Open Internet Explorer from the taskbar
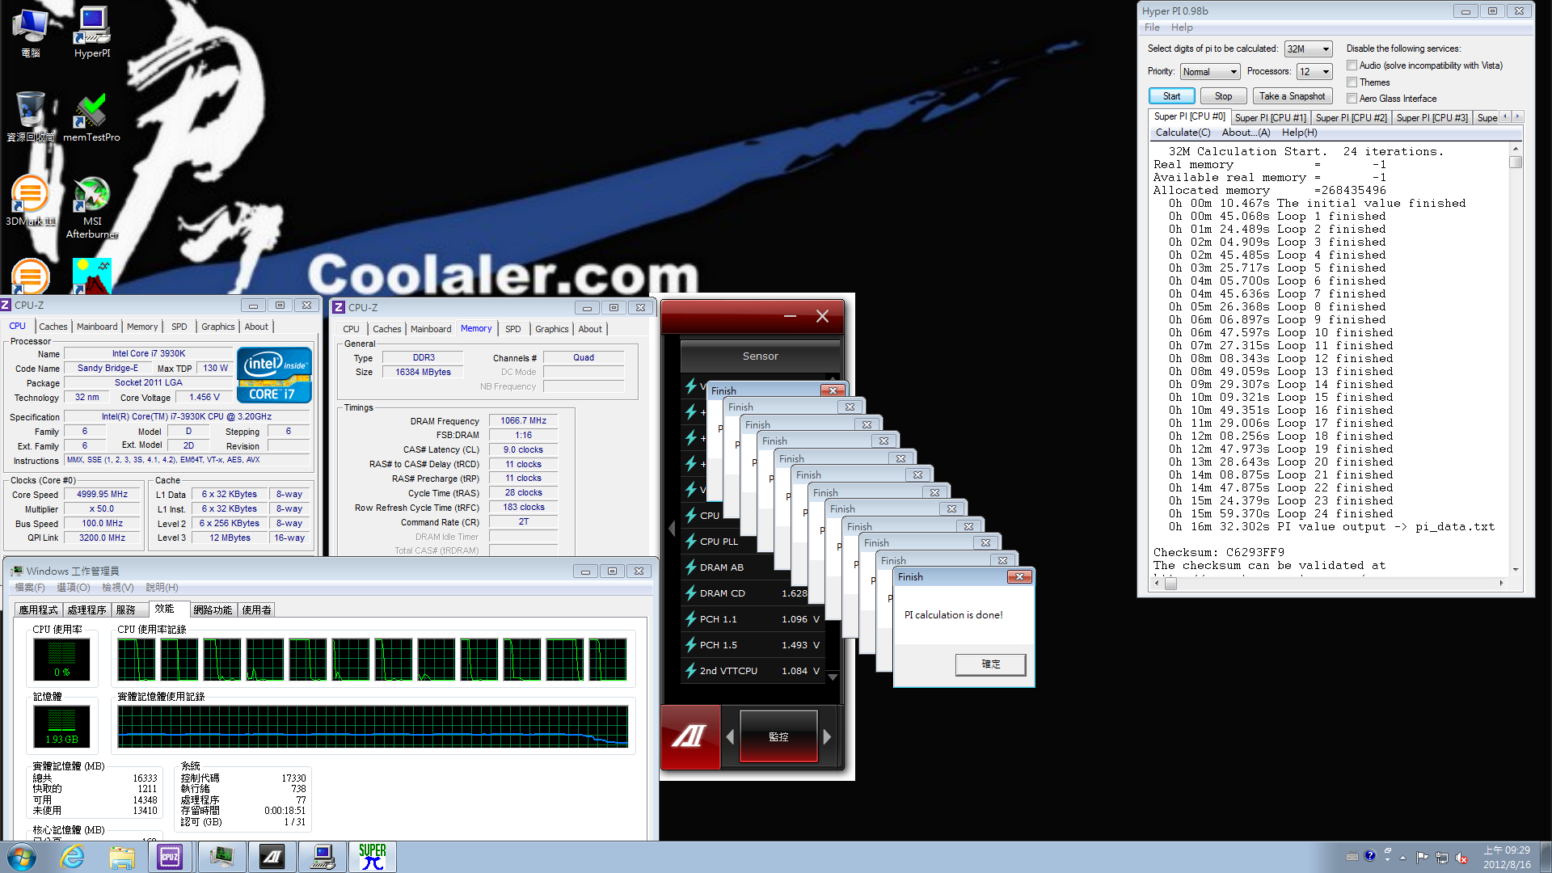1552x873 pixels. pos(73,857)
